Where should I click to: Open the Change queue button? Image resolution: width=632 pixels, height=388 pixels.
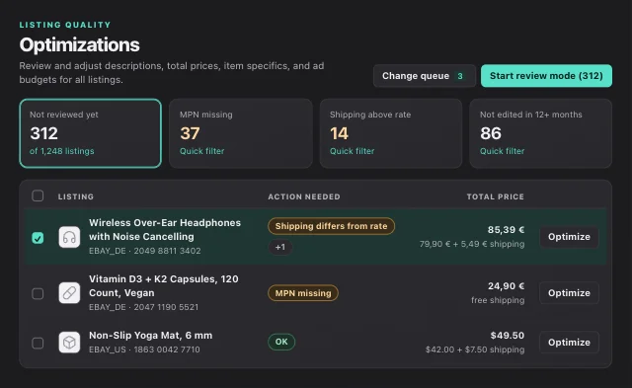(425, 76)
